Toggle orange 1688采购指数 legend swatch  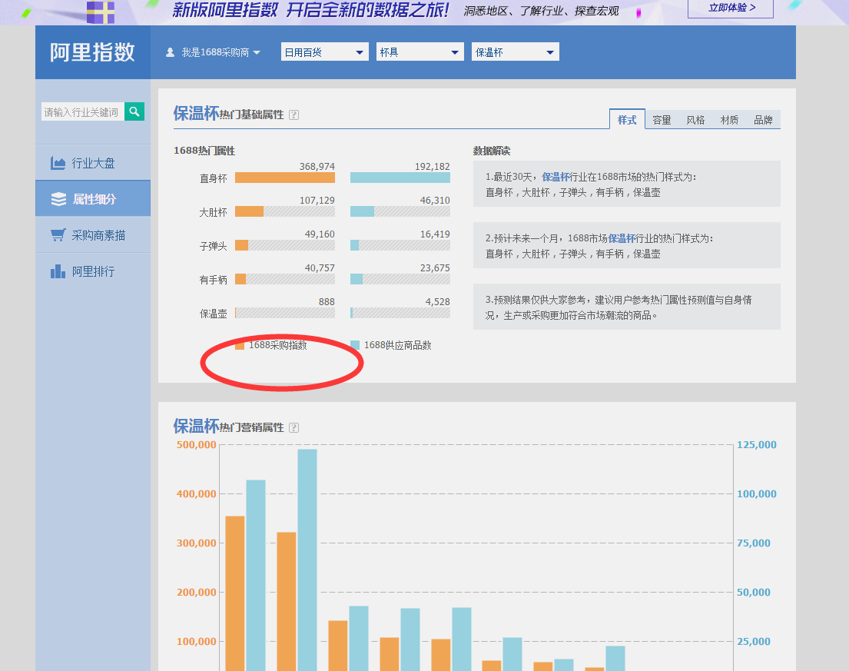pyautogui.click(x=239, y=345)
